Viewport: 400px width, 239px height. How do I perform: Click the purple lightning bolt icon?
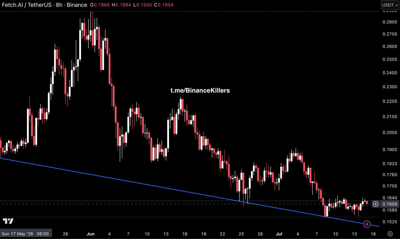point(367,224)
